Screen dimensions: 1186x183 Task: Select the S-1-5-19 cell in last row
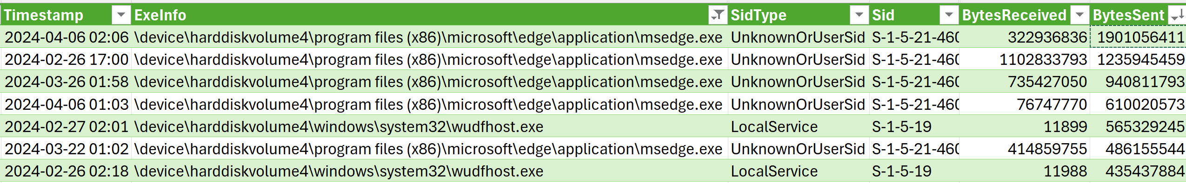click(x=914, y=171)
